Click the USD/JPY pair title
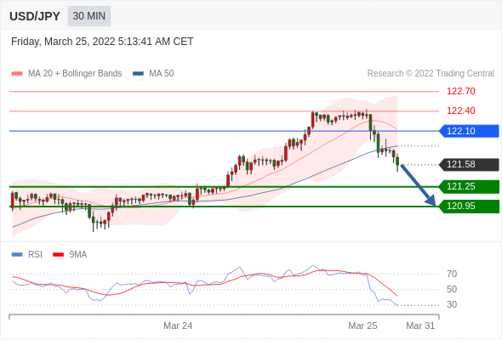502x340 pixels. pos(35,16)
